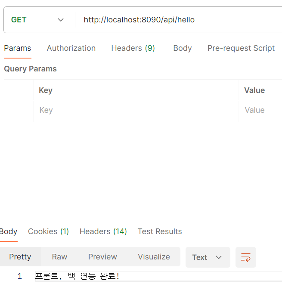Toggle the line wrap icon
The image size is (282, 293).
tap(246, 257)
